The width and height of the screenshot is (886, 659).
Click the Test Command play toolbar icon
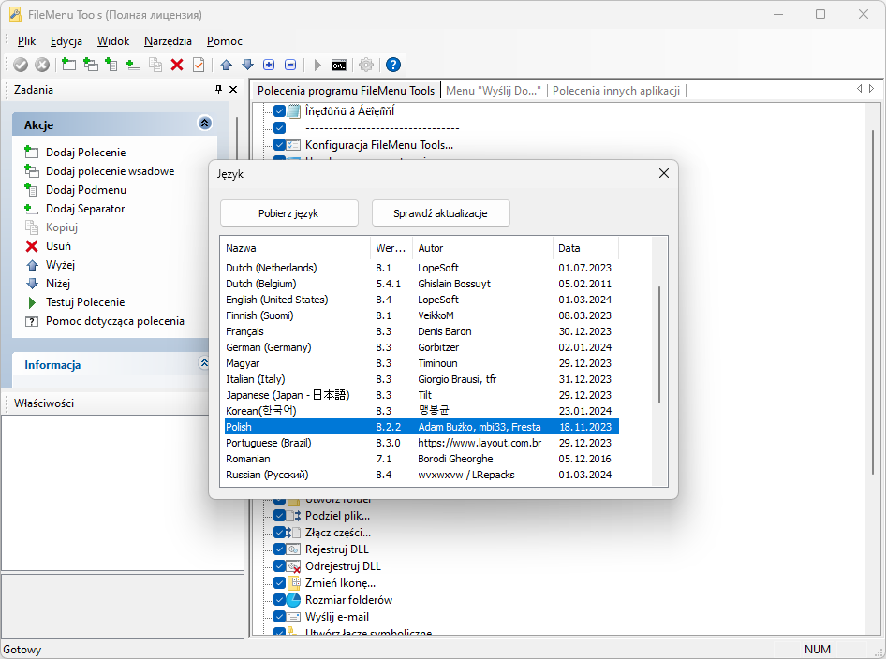tap(317, 65)
